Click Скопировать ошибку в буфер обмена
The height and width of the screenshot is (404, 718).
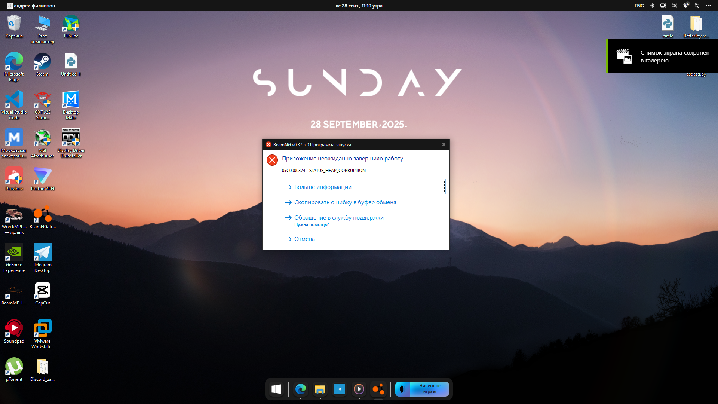(x=345, y=202)
